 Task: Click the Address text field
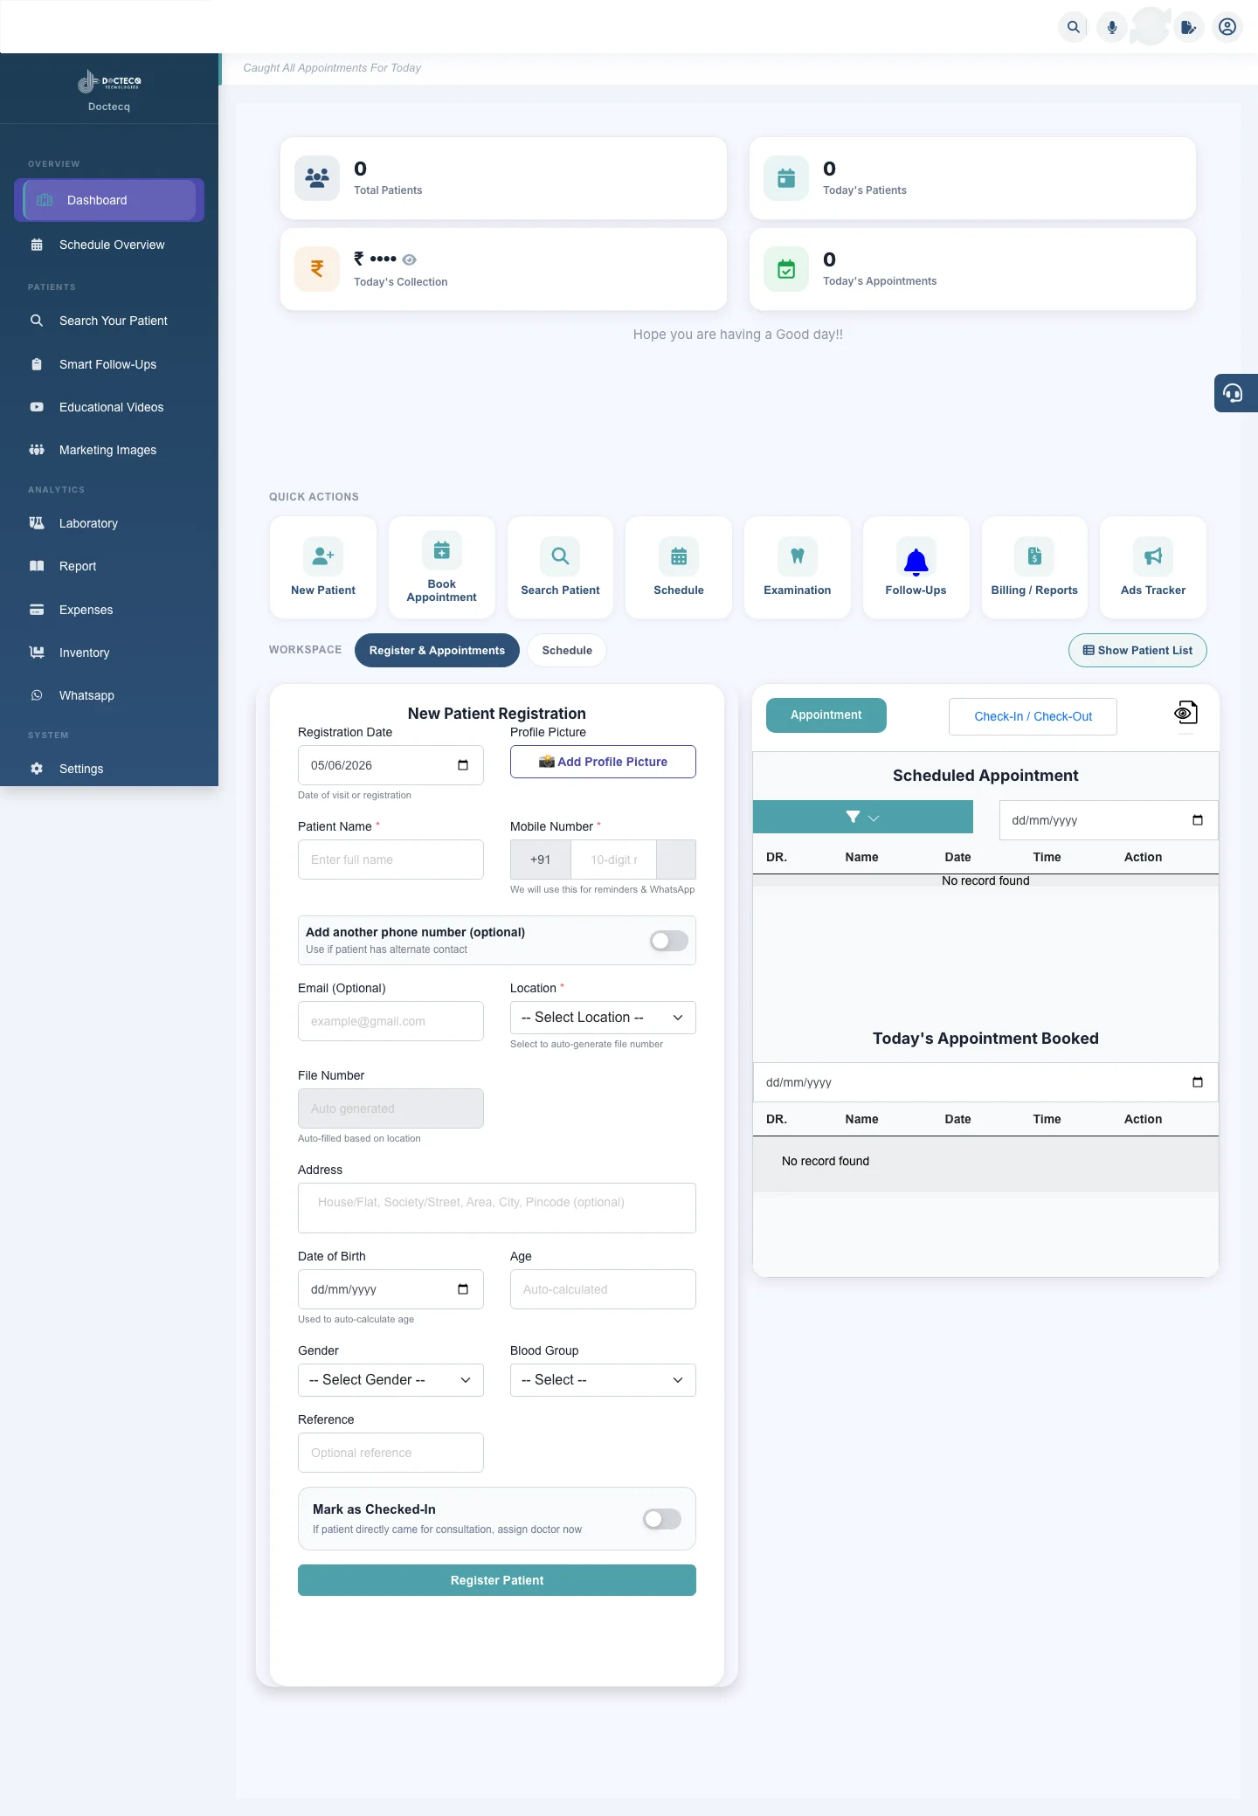[497, 1208]
